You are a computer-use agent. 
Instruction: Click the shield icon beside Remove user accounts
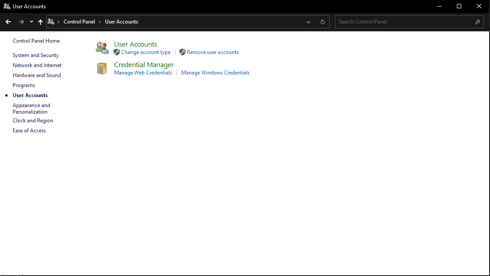click(x=182, y=52)
